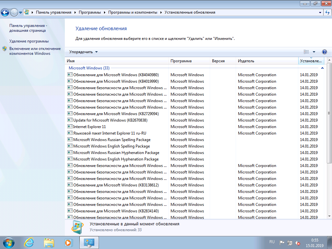This screenshot has height=249, width=332.
Task: Collapse the 'Microsoft Windows (33)' group chevron
Action: pos(322,68)
